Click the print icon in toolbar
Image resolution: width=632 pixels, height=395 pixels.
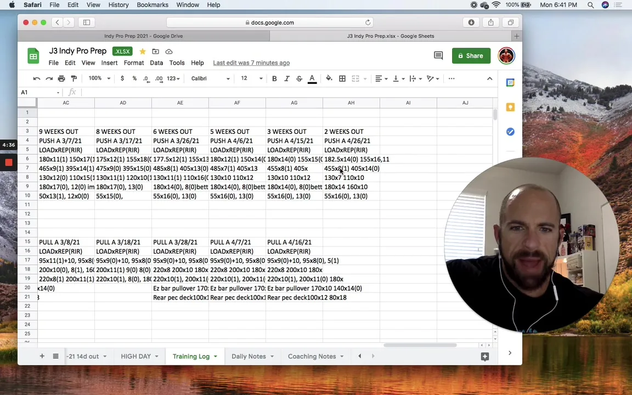click(x=61, y=78)
